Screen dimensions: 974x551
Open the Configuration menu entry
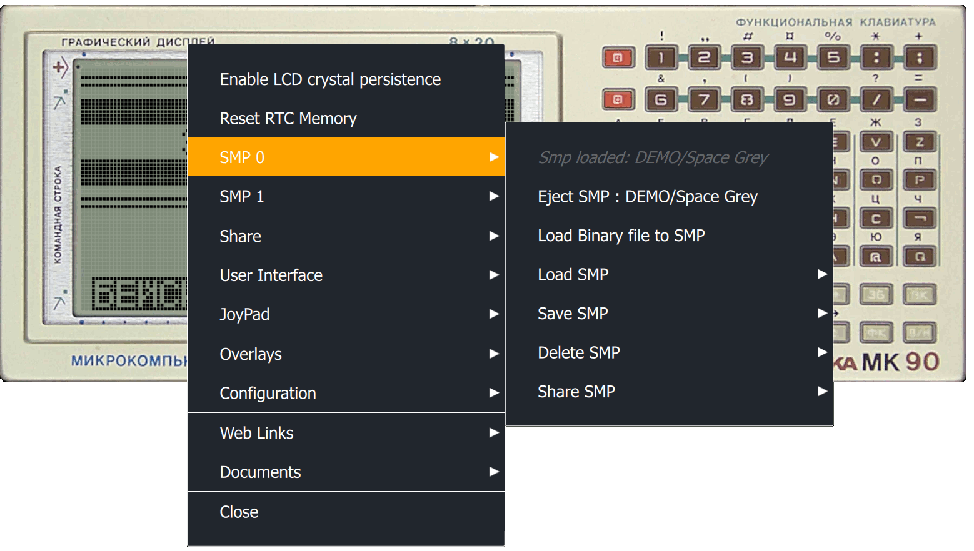(345, 393)
